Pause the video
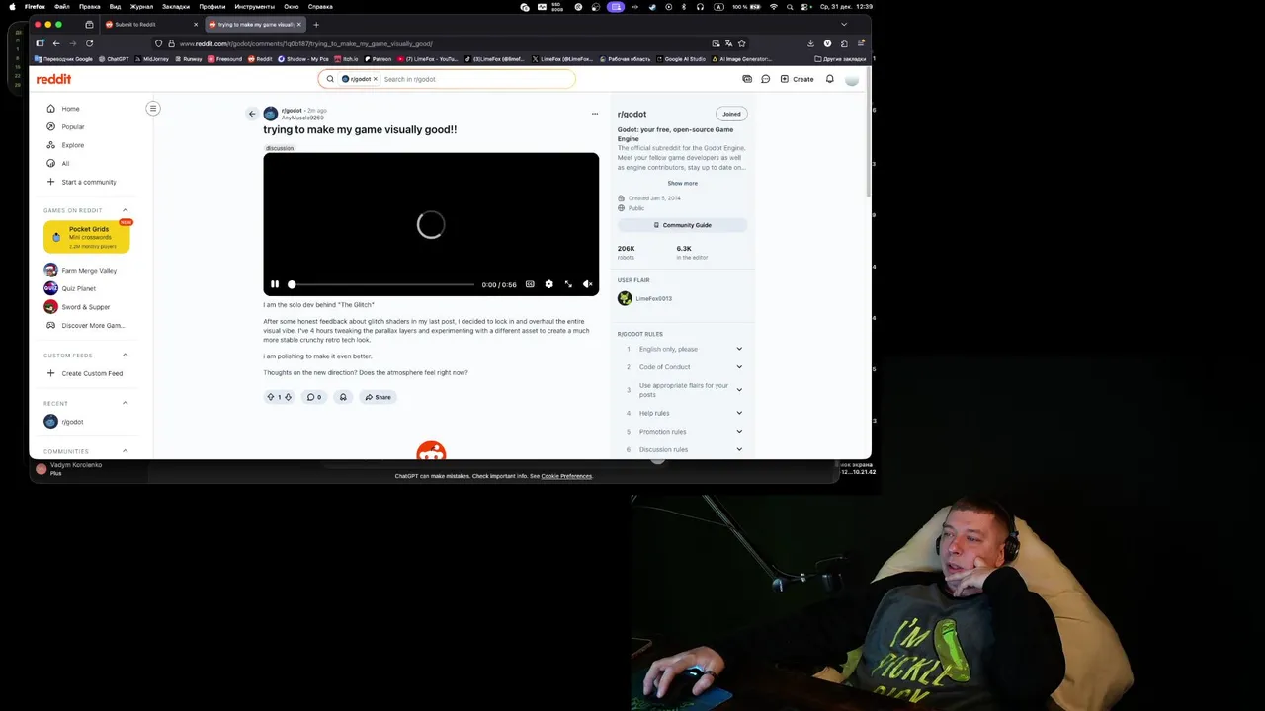The image size is (1265, 711). tap(275, 284)
